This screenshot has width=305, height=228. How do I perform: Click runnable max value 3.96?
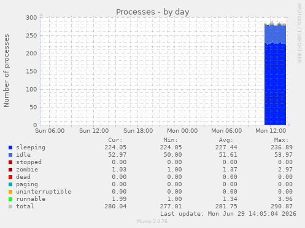(x=285, y=199)
